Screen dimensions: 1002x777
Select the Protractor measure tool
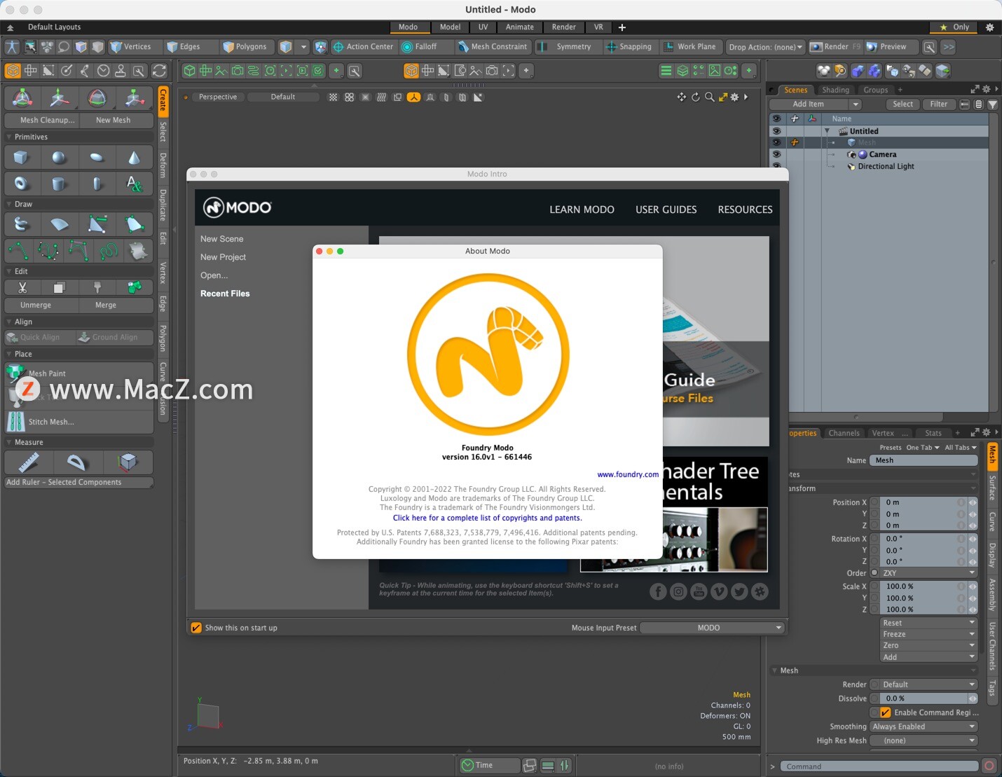point(76,462)
